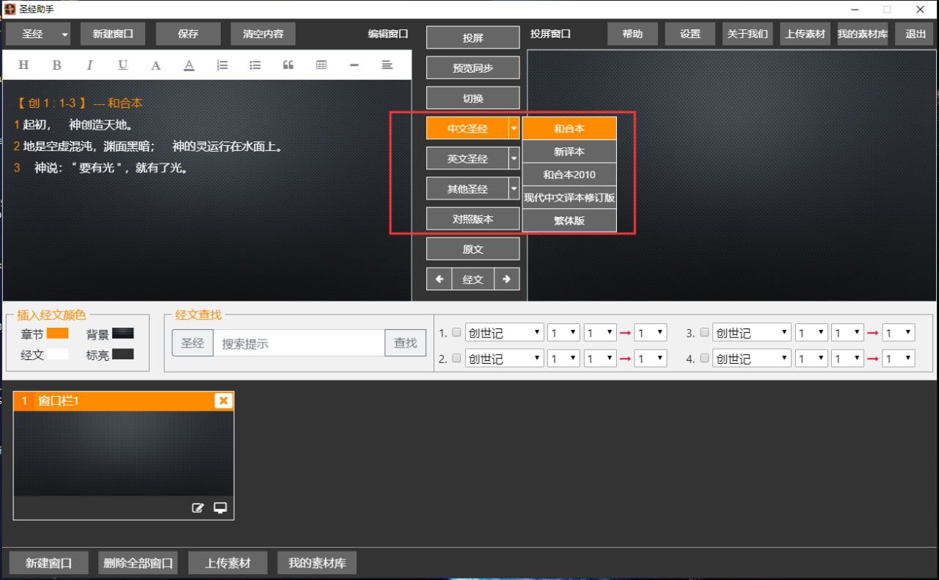Open the 其他圣经 dropdown arrow
The height and width of the screenshot is (580, 939).
514,188
